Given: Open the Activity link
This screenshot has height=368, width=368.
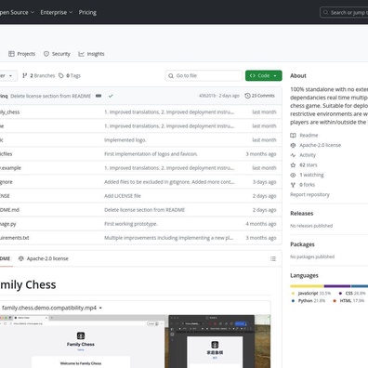Looking at the screenshot, I should click(308, 155).
